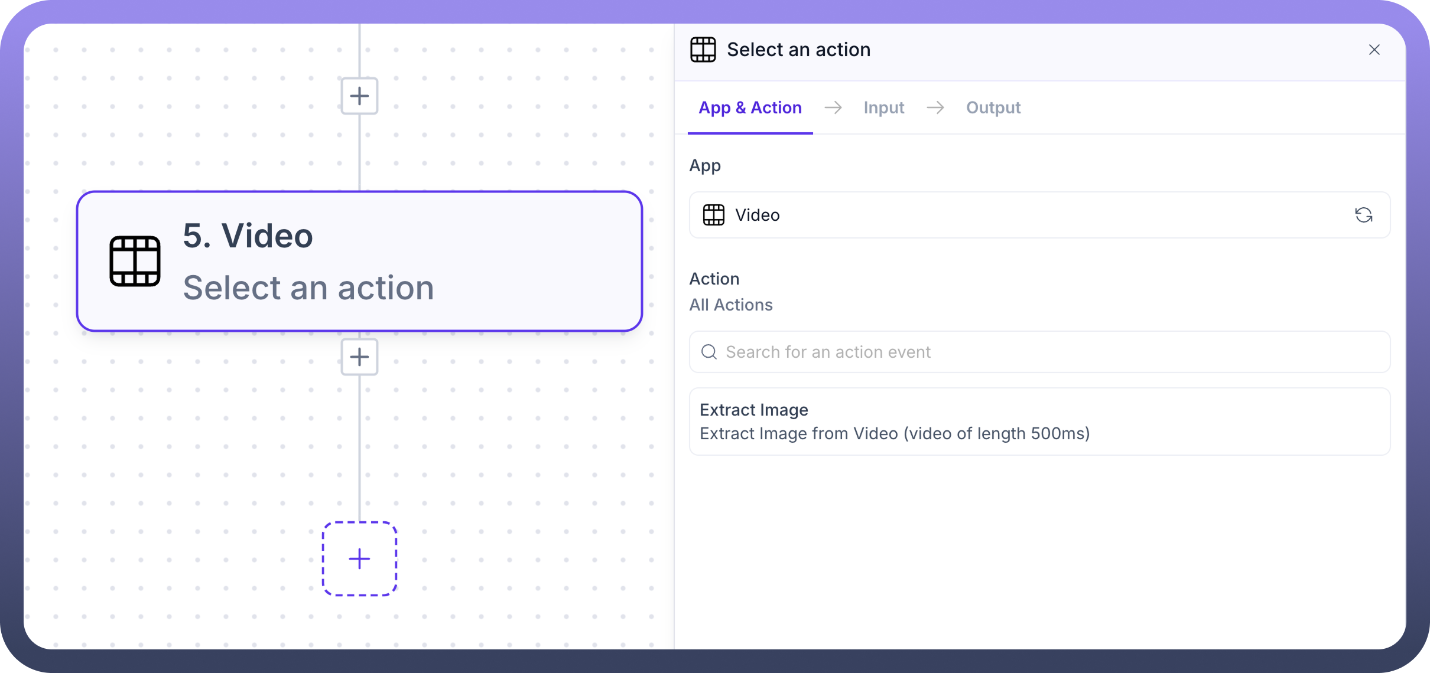Viewport: 1430px width, 673px height.
Task: Click the All Actions label
Action: (731, 305)
